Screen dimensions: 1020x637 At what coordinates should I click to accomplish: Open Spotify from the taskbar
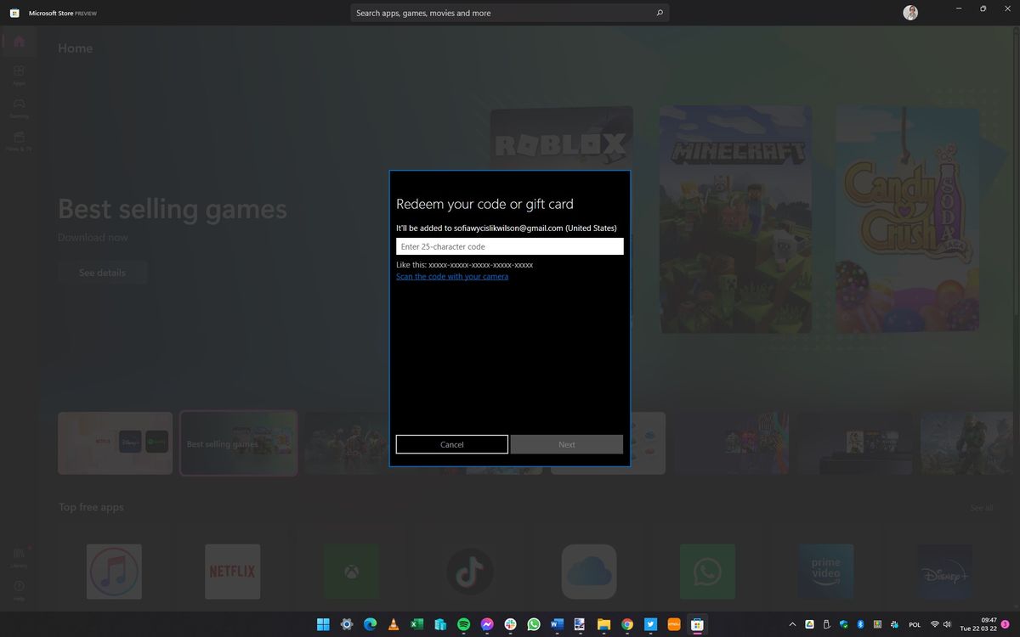coord(463,624)
